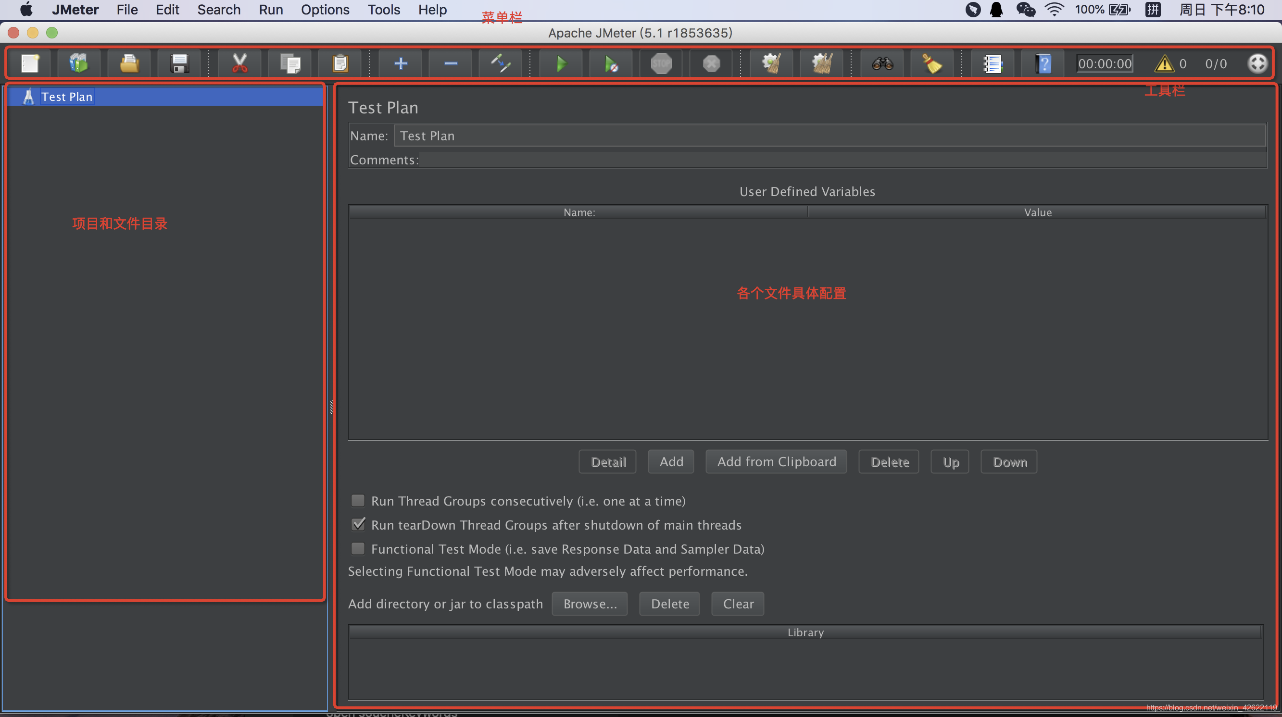Click Add from Clipboard button
The height and width of the screenshot is (717, 1282).
point(777,462)
